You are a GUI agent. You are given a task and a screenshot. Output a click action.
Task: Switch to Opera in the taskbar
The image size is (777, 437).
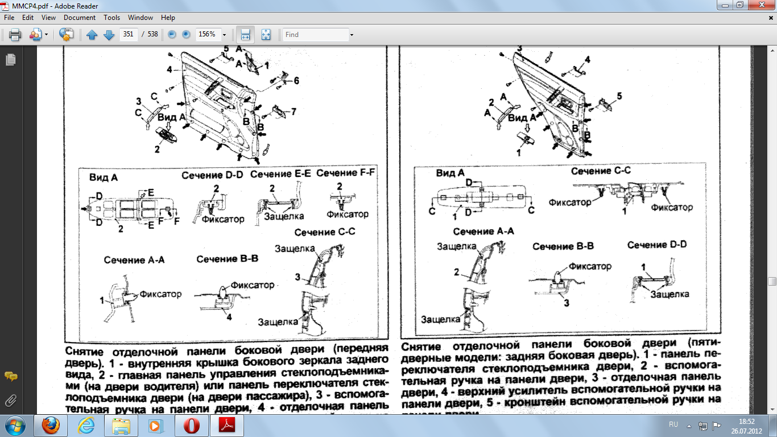click(x=192, y=426)
